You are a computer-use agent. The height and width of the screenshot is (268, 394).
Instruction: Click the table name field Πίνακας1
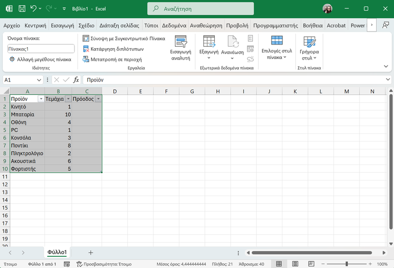point(41,49)
